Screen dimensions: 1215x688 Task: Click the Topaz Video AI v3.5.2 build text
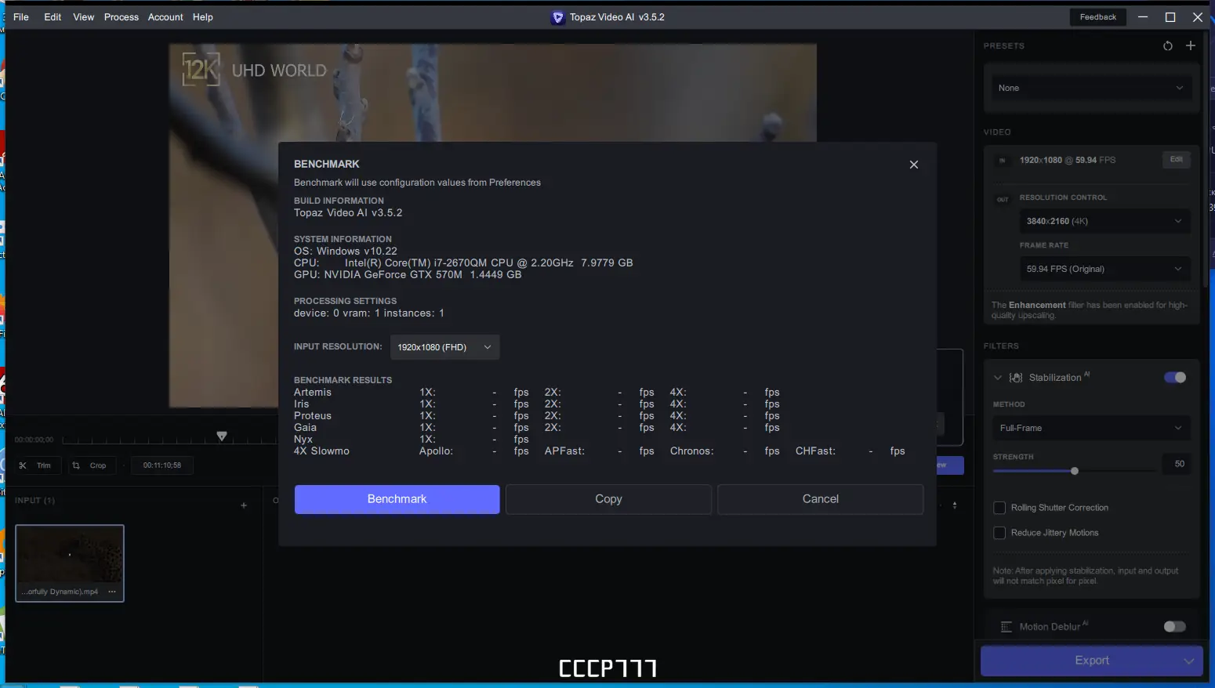tap(348, 213)
